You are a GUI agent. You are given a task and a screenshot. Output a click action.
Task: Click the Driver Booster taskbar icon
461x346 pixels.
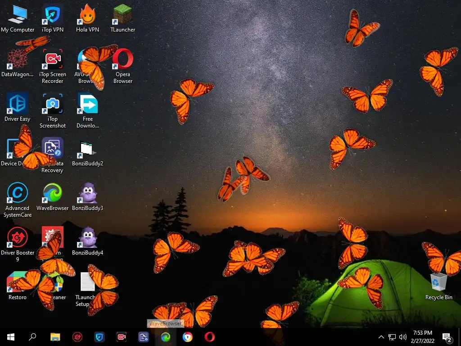tap(77, 337)
